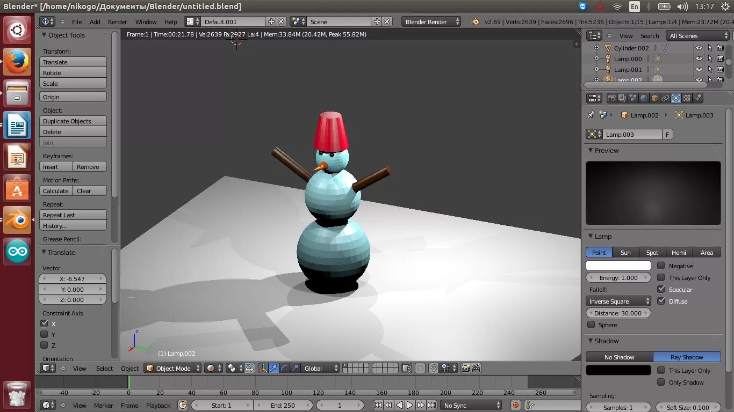Open the Marker menu in timeline
The height and width of the screenshot is (412, 734).
[x=104, y=406]
